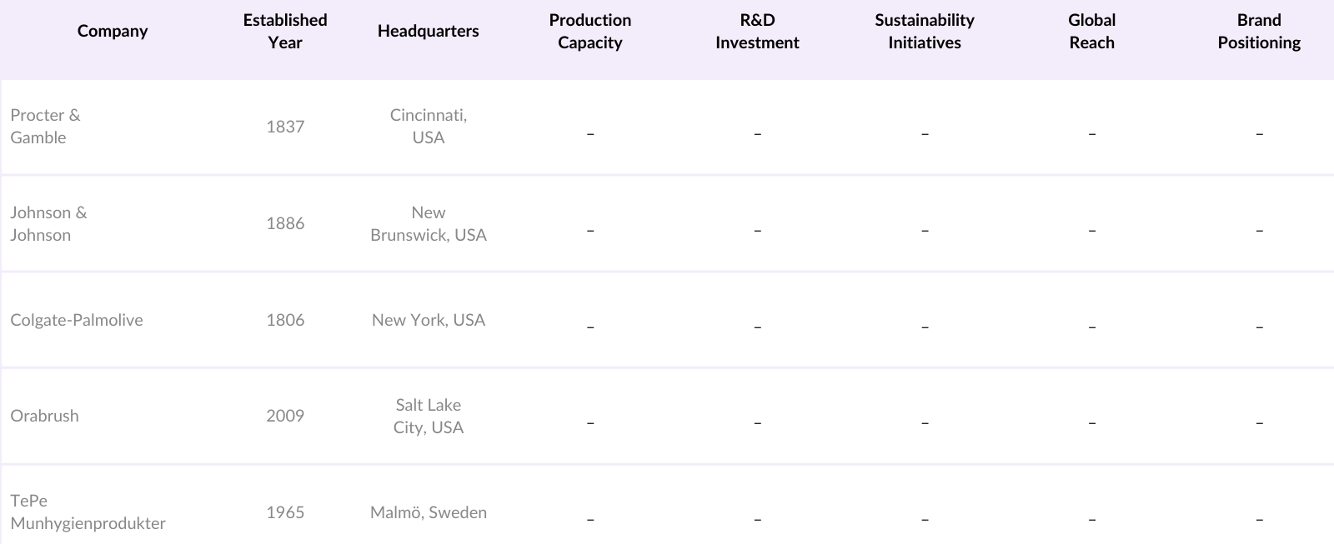
Task: Select the New Brunswick, USA cell
Action: coord(429,224)
